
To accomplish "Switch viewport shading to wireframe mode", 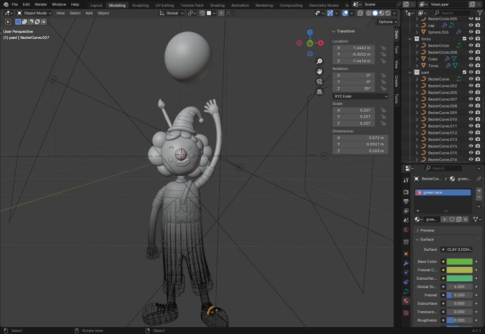I will point(368,13).
